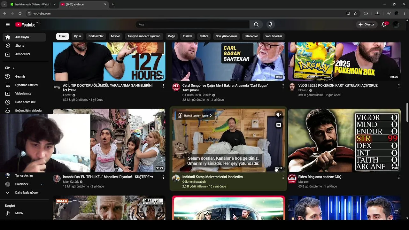
Task: Open Daha sonra izle in sidebar
Action: 24,102
